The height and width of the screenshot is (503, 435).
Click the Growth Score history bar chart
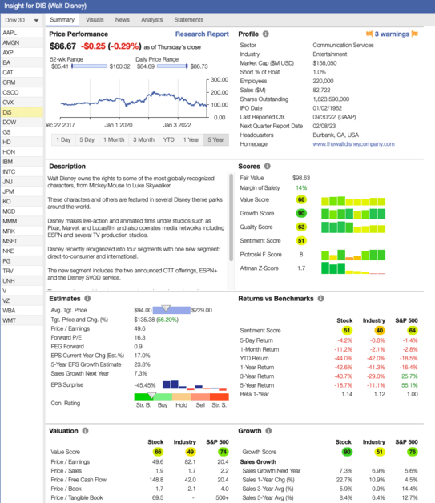pos(353,214)
